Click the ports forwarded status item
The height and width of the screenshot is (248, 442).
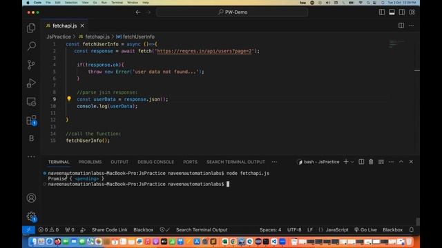coord(70,229)
